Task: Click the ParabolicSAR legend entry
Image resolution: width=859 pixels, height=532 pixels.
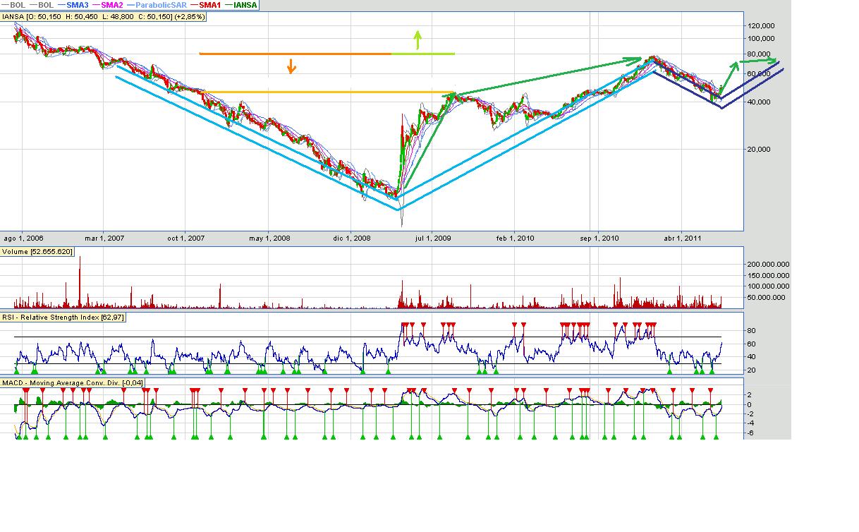Action: pos(159,5)
